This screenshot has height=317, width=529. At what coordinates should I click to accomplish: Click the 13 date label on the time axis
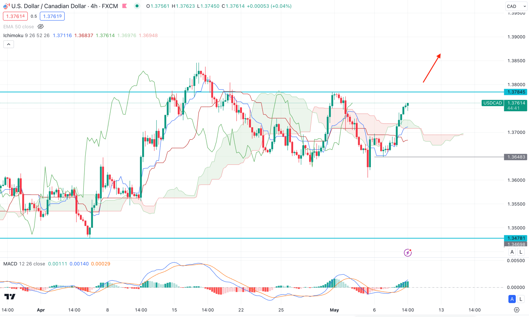click(441, 310)
